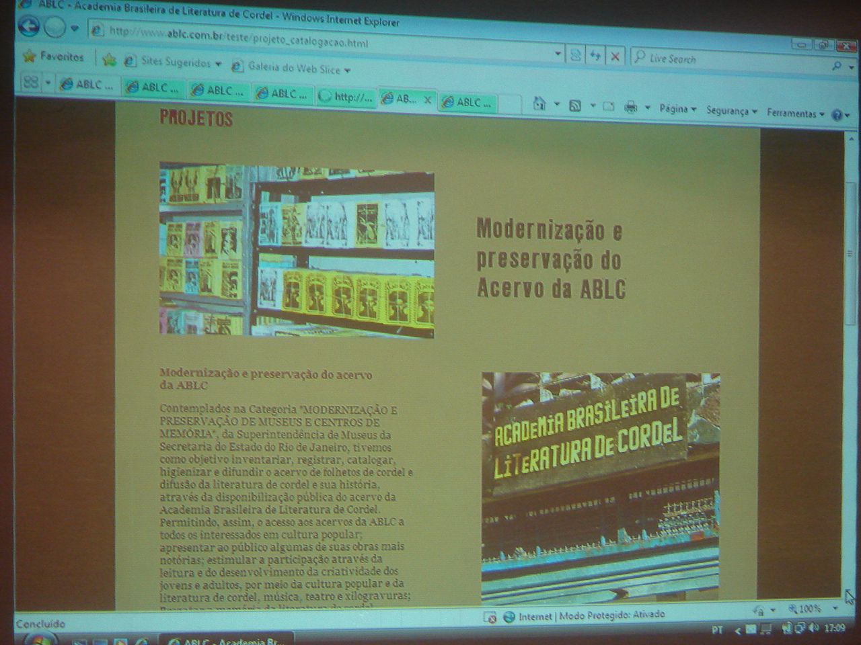Click the Help question mark icon
Image resolution: width=861 pixels, height=645 pixels.
[x=837, y=115]
